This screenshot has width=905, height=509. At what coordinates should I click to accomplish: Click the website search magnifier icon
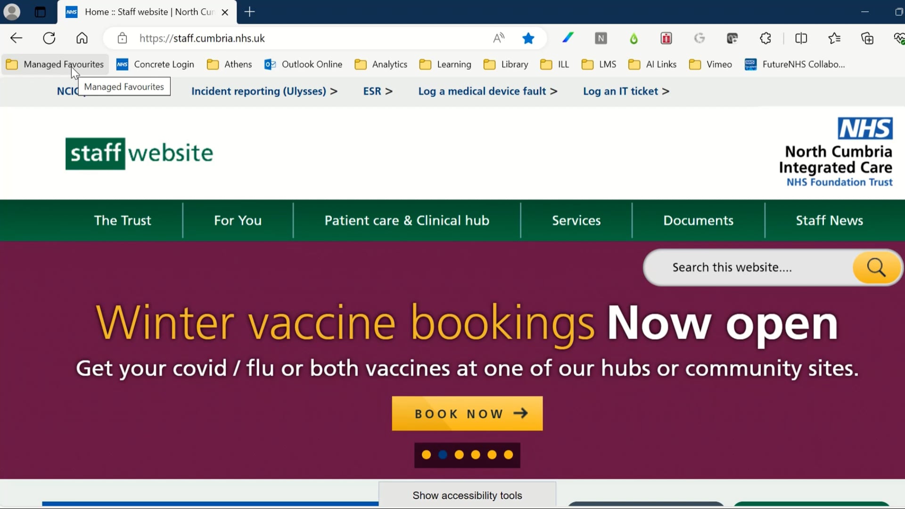click(x=876, y=267)
